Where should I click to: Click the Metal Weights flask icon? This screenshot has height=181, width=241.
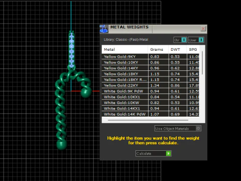tap(104, 29)
